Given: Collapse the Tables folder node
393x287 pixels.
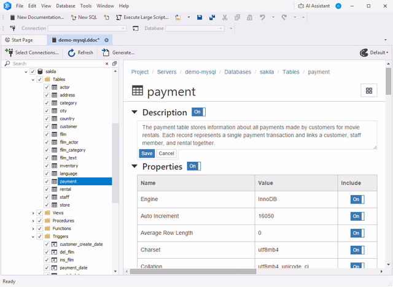Looking at the screenshot, I should 33,80.
